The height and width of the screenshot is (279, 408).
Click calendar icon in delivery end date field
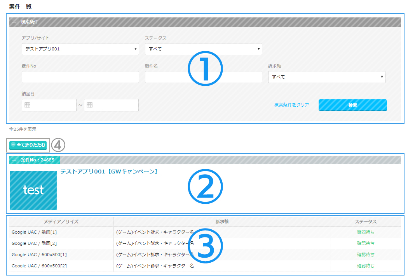tap(90, 105)
